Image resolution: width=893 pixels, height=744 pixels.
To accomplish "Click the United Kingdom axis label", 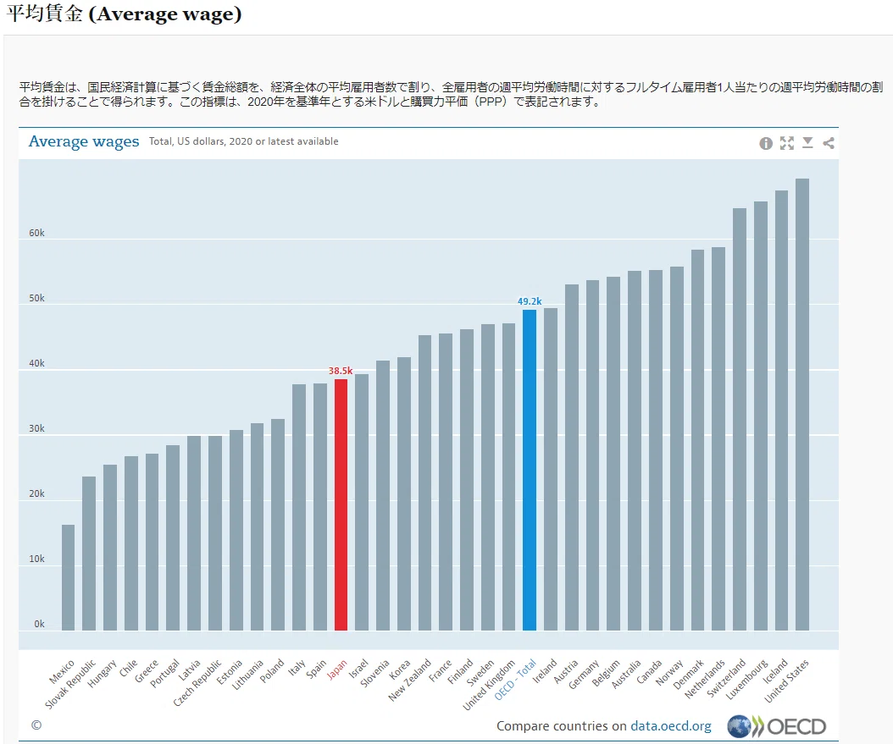I will click(x=489, y=684).
